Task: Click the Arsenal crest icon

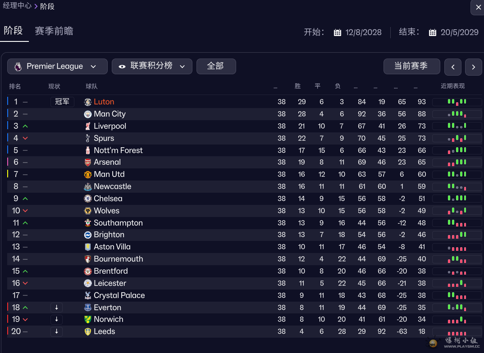Action: [x=88, y=163]
